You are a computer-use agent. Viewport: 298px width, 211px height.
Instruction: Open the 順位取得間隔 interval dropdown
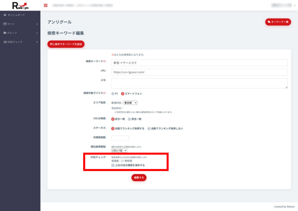[x=119, y=151]
